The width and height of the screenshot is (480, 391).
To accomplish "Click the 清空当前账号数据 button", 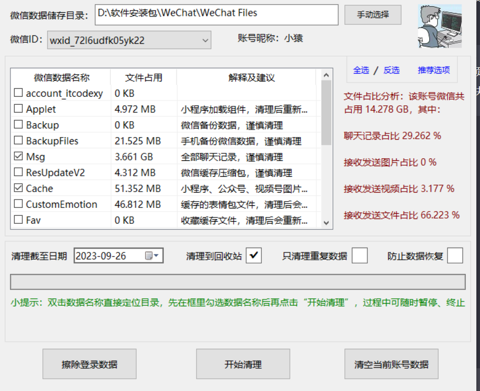I will click(x=392, y=364).
